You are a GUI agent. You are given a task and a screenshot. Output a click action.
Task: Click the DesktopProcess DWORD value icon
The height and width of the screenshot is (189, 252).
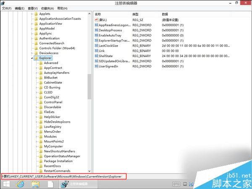[x=97, y=30]
